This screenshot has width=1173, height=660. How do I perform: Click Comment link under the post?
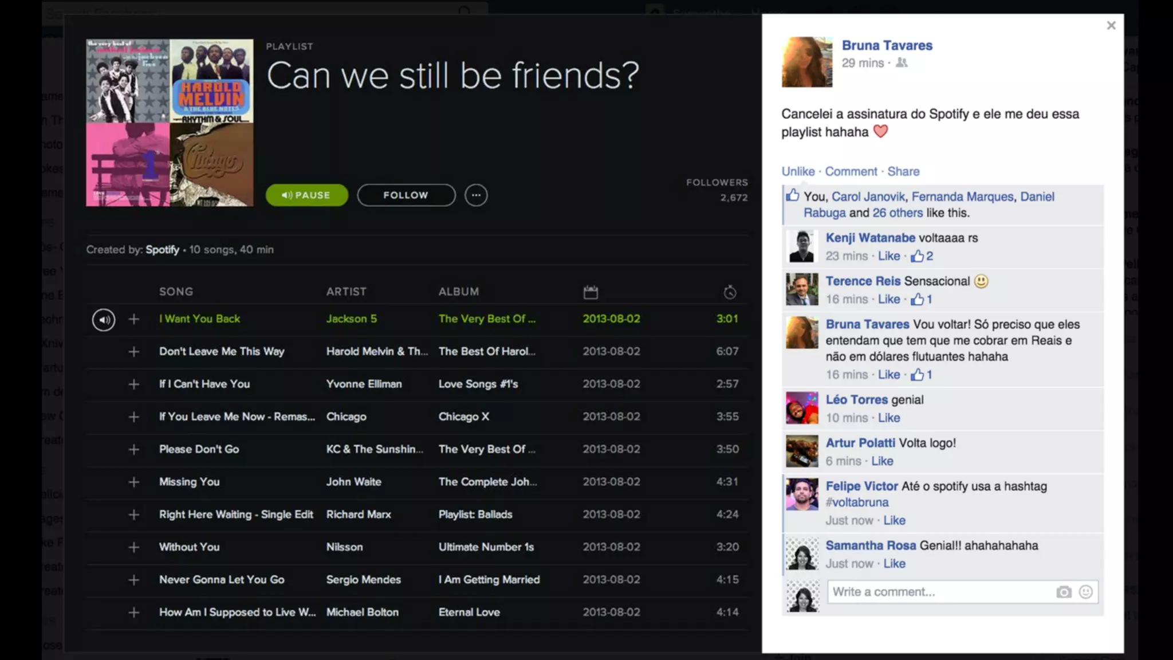pyautogui.click(x=851, y=171)
